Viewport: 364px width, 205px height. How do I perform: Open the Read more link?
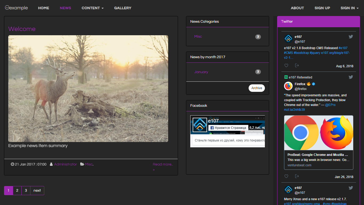(163, 164)
